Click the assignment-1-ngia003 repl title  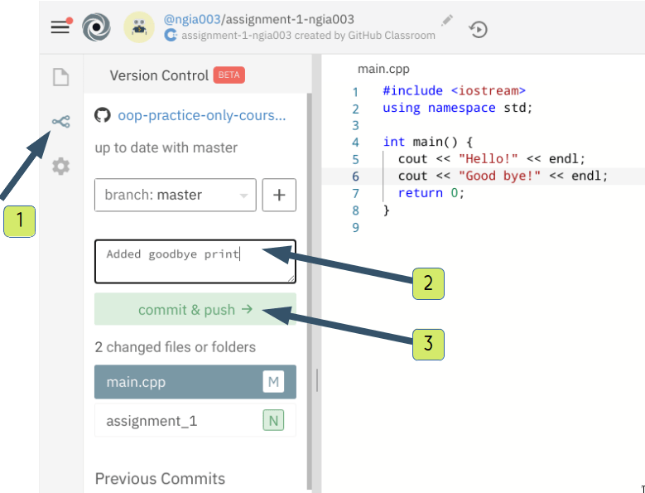290,19
